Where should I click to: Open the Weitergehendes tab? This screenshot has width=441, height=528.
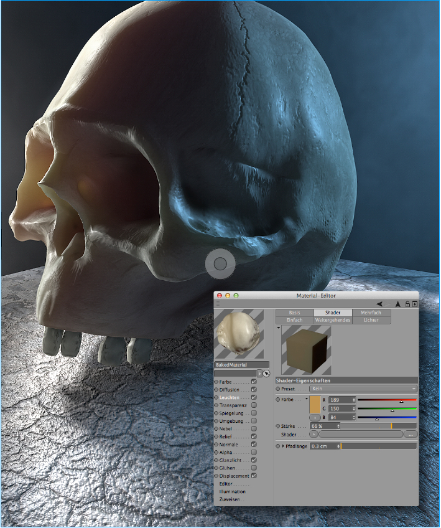(x=333, y=320)
